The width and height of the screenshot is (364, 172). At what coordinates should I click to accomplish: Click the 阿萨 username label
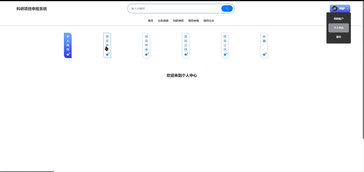pos(342,9)
